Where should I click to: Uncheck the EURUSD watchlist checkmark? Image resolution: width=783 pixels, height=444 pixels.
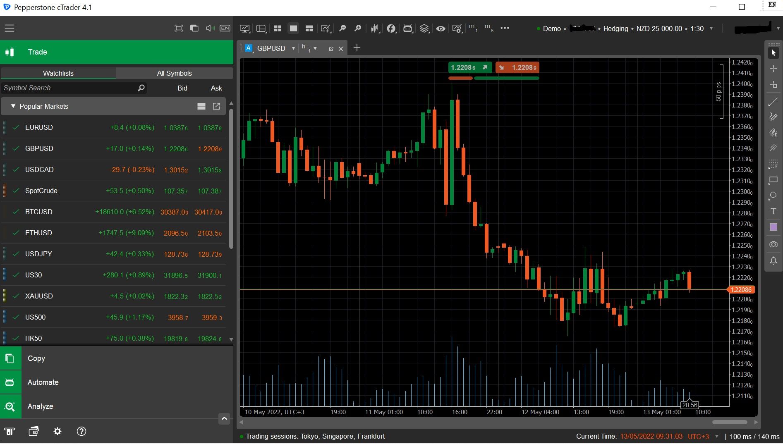pyautogui.click(x=16, y=127)
